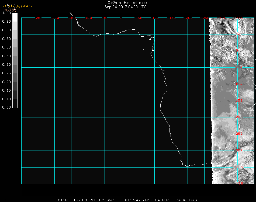Click the red 15S latitude label
This screenshot has height=202, width=256.
click(x=239, y=100)
